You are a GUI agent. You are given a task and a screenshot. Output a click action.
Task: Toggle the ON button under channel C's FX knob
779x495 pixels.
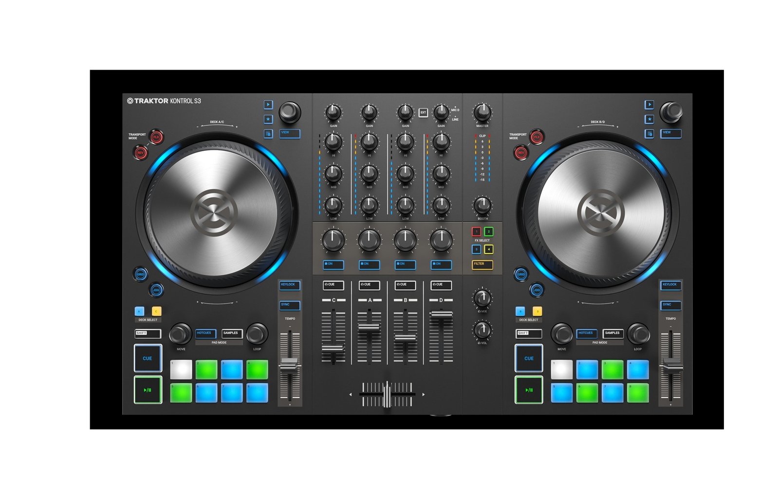coord(333,265)
